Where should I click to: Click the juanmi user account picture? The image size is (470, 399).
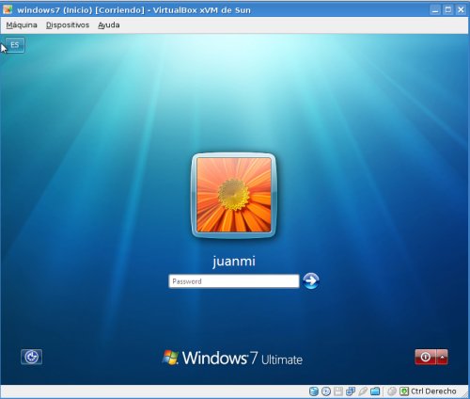(x=234, y=195)
